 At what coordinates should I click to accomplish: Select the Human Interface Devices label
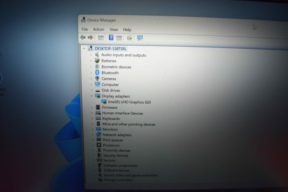tap(122, 113)
